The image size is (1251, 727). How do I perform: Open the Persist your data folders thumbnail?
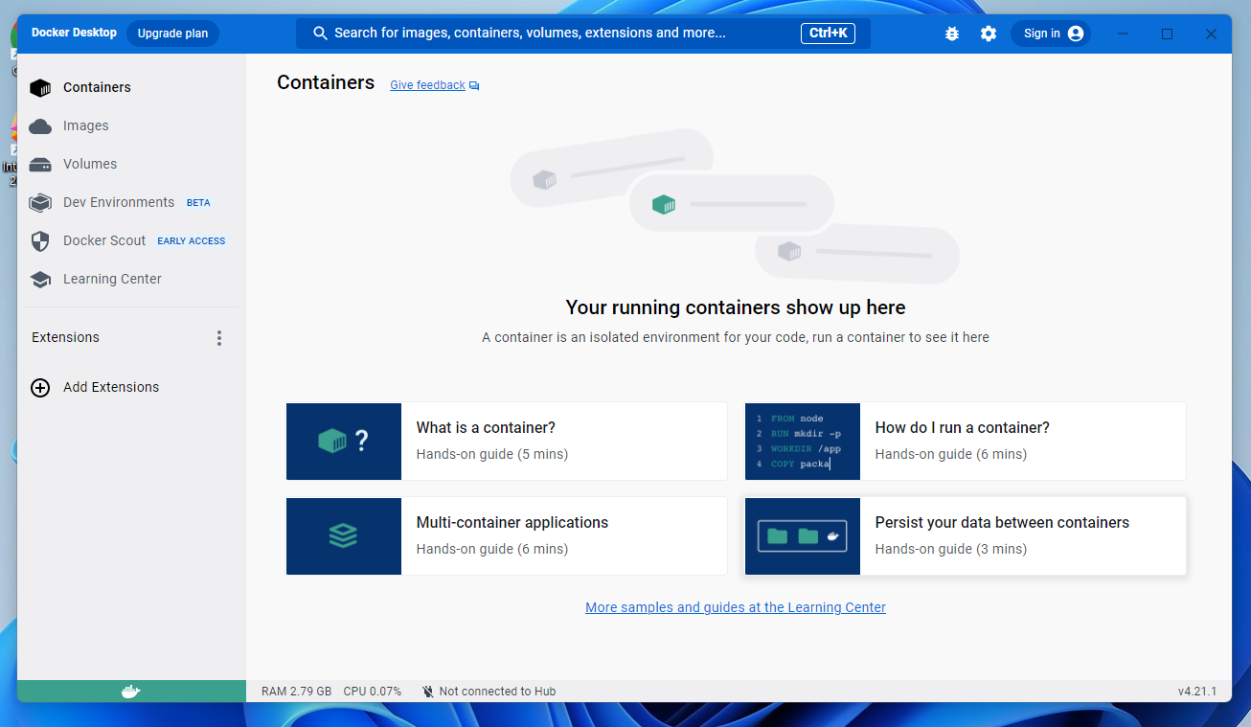(x=803, y=536)
